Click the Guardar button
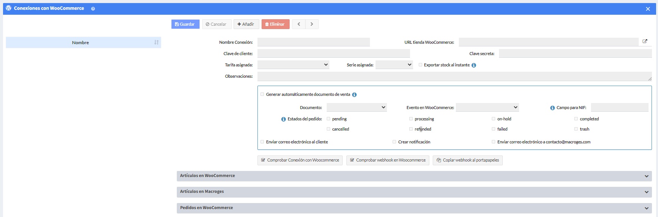The height and width of the screenshot is (217, 658). [186, 24]
